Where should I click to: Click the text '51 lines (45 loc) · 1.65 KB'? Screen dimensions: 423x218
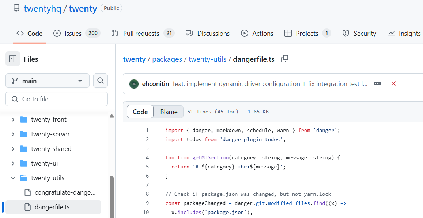pos(228,112)
